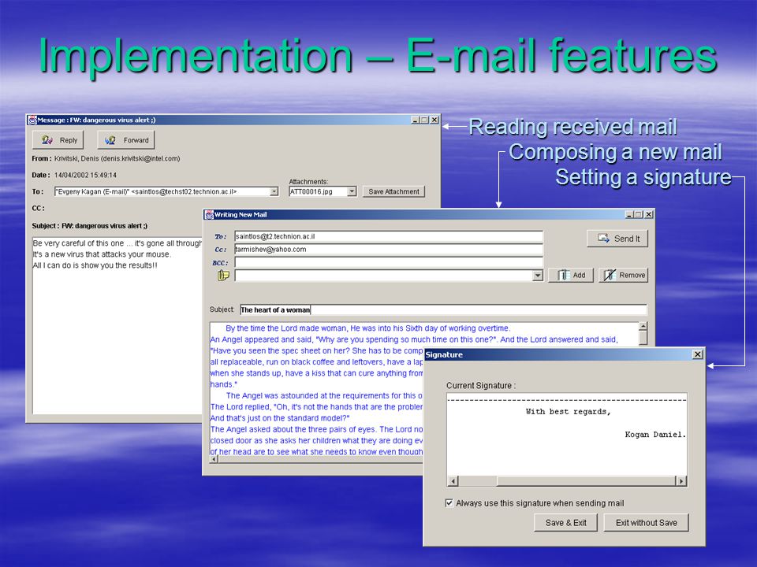757x567 pixels.
Task: Toggle Always use this signature when sending mail
Action: pos(449,503)
